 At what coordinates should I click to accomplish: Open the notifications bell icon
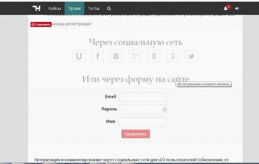click(226, 9)
